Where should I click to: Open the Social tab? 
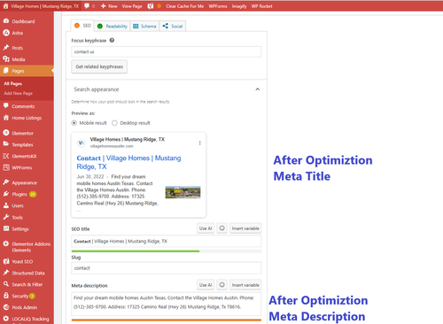tap(173, 27)
